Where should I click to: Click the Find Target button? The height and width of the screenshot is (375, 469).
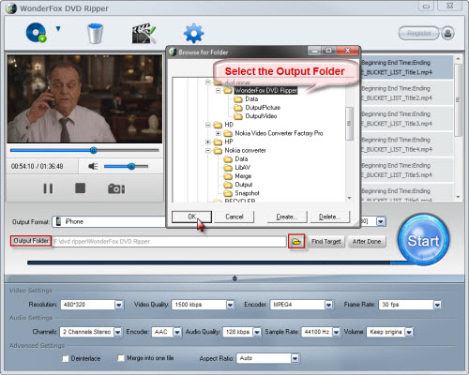326,242
